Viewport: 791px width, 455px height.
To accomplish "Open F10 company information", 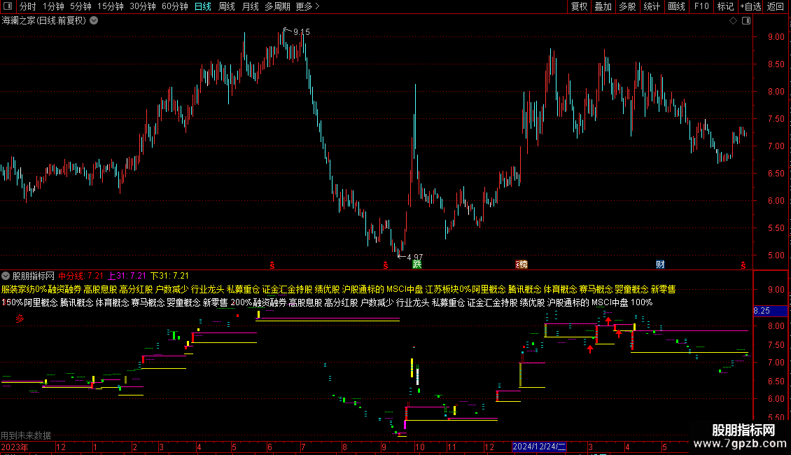I will pyautogui.click(x=701, y=6).
